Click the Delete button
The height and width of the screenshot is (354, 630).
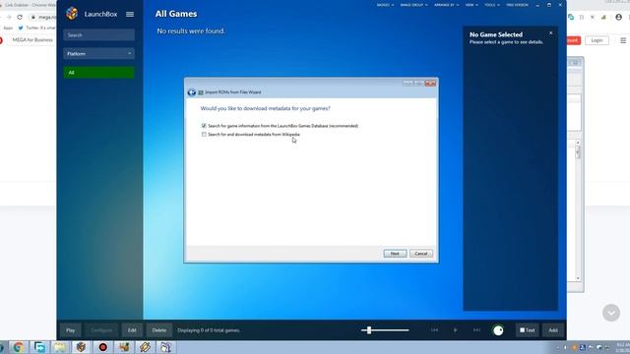[x=159, y=330]
